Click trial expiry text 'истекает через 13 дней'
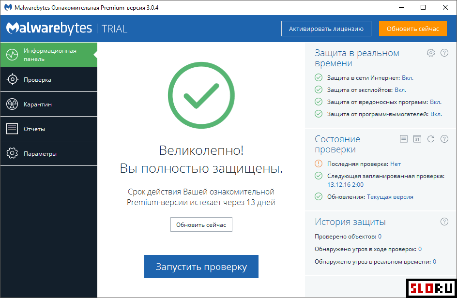Screen dimensions: 457x298 (232, 202)
